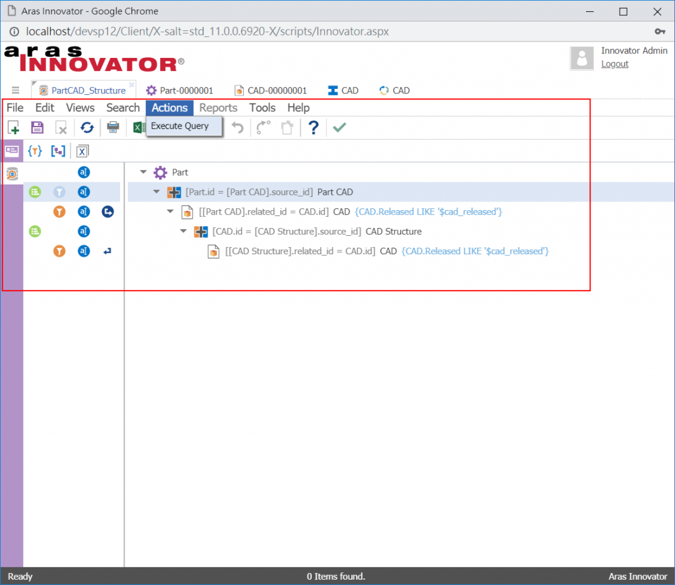675x585 pixels.
Task: Click the Promote curved arrow icon
Action: coord(263,127)
